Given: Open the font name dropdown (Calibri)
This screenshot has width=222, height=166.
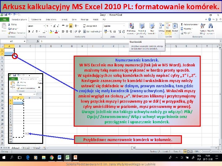Looking at the screenshot, I should click(x=44, y=26).
